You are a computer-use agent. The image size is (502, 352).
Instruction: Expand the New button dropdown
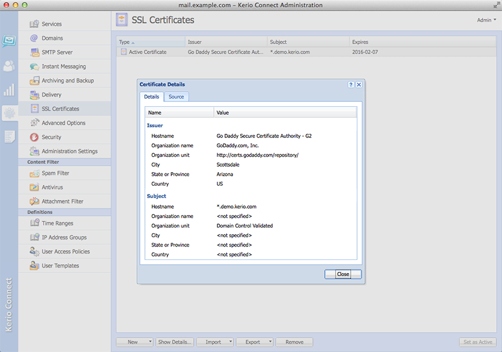(x=150, y=342)
